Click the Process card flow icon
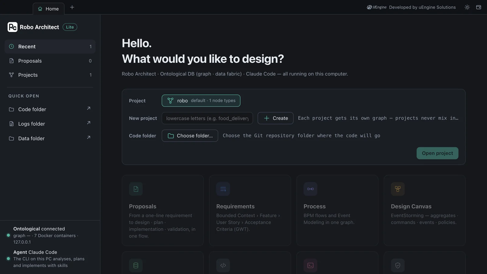 point(310,189)
